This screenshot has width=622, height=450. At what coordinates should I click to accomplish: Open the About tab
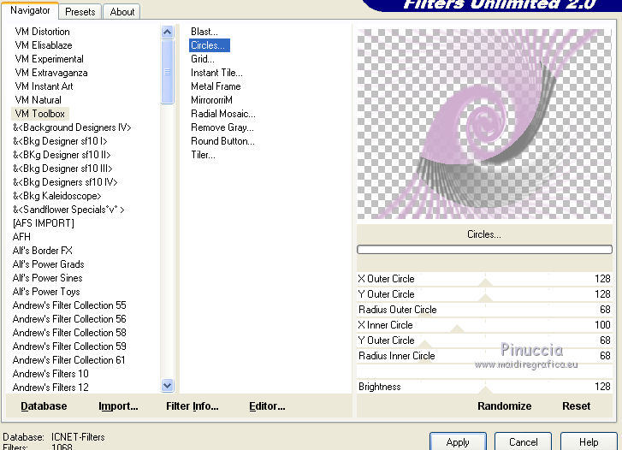pos(122,12)
